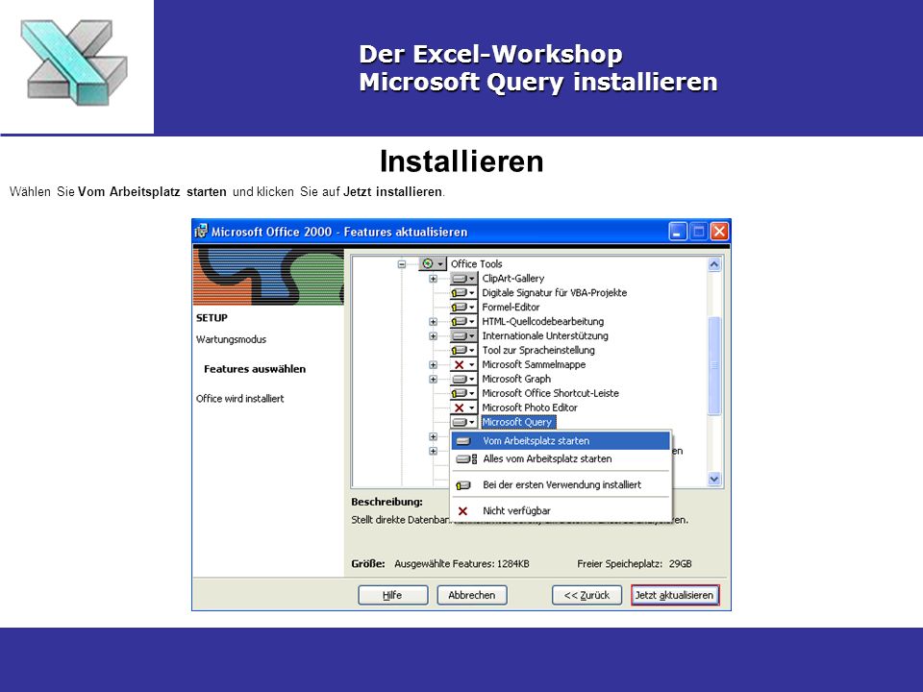
Task: Select Formel-Editor in the tree
Action: (x=511, y=308)
